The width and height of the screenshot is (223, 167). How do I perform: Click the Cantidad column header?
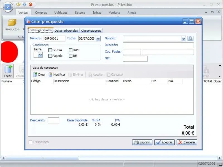tap(114, 81)
